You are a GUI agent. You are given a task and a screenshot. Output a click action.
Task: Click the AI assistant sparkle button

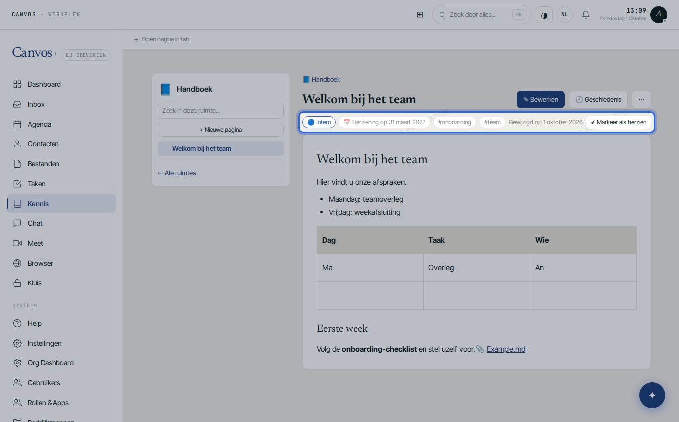[652, 395]
